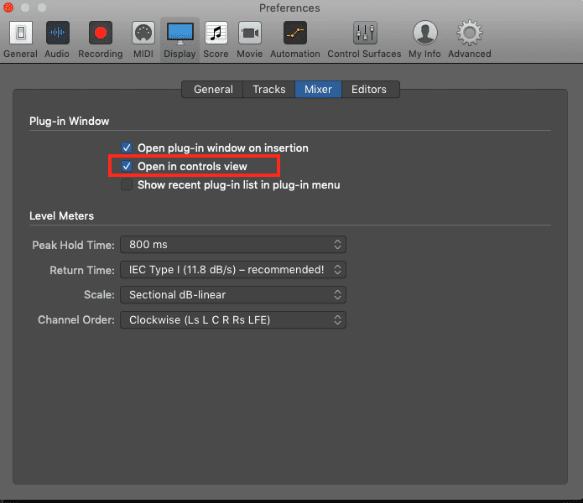Open the Peak Hold Time dropdown
This screenshot has width=583, height=503.
point(233,245)
